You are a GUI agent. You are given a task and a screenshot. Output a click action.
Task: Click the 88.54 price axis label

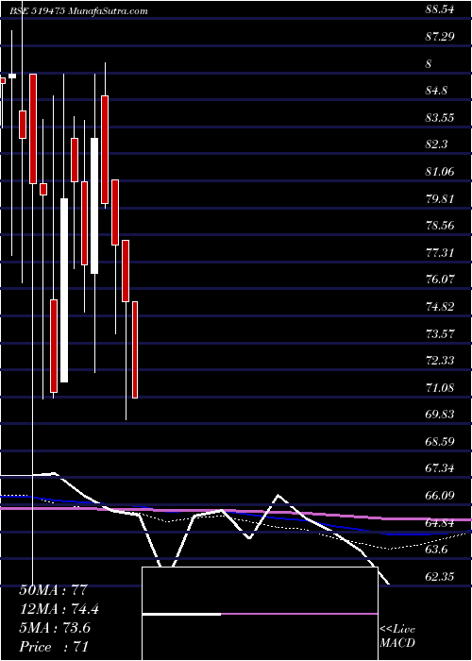[440, 9]
